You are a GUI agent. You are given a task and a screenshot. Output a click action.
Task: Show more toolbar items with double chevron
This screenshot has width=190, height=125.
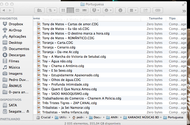pyautogui.click(x=184, y=11)
